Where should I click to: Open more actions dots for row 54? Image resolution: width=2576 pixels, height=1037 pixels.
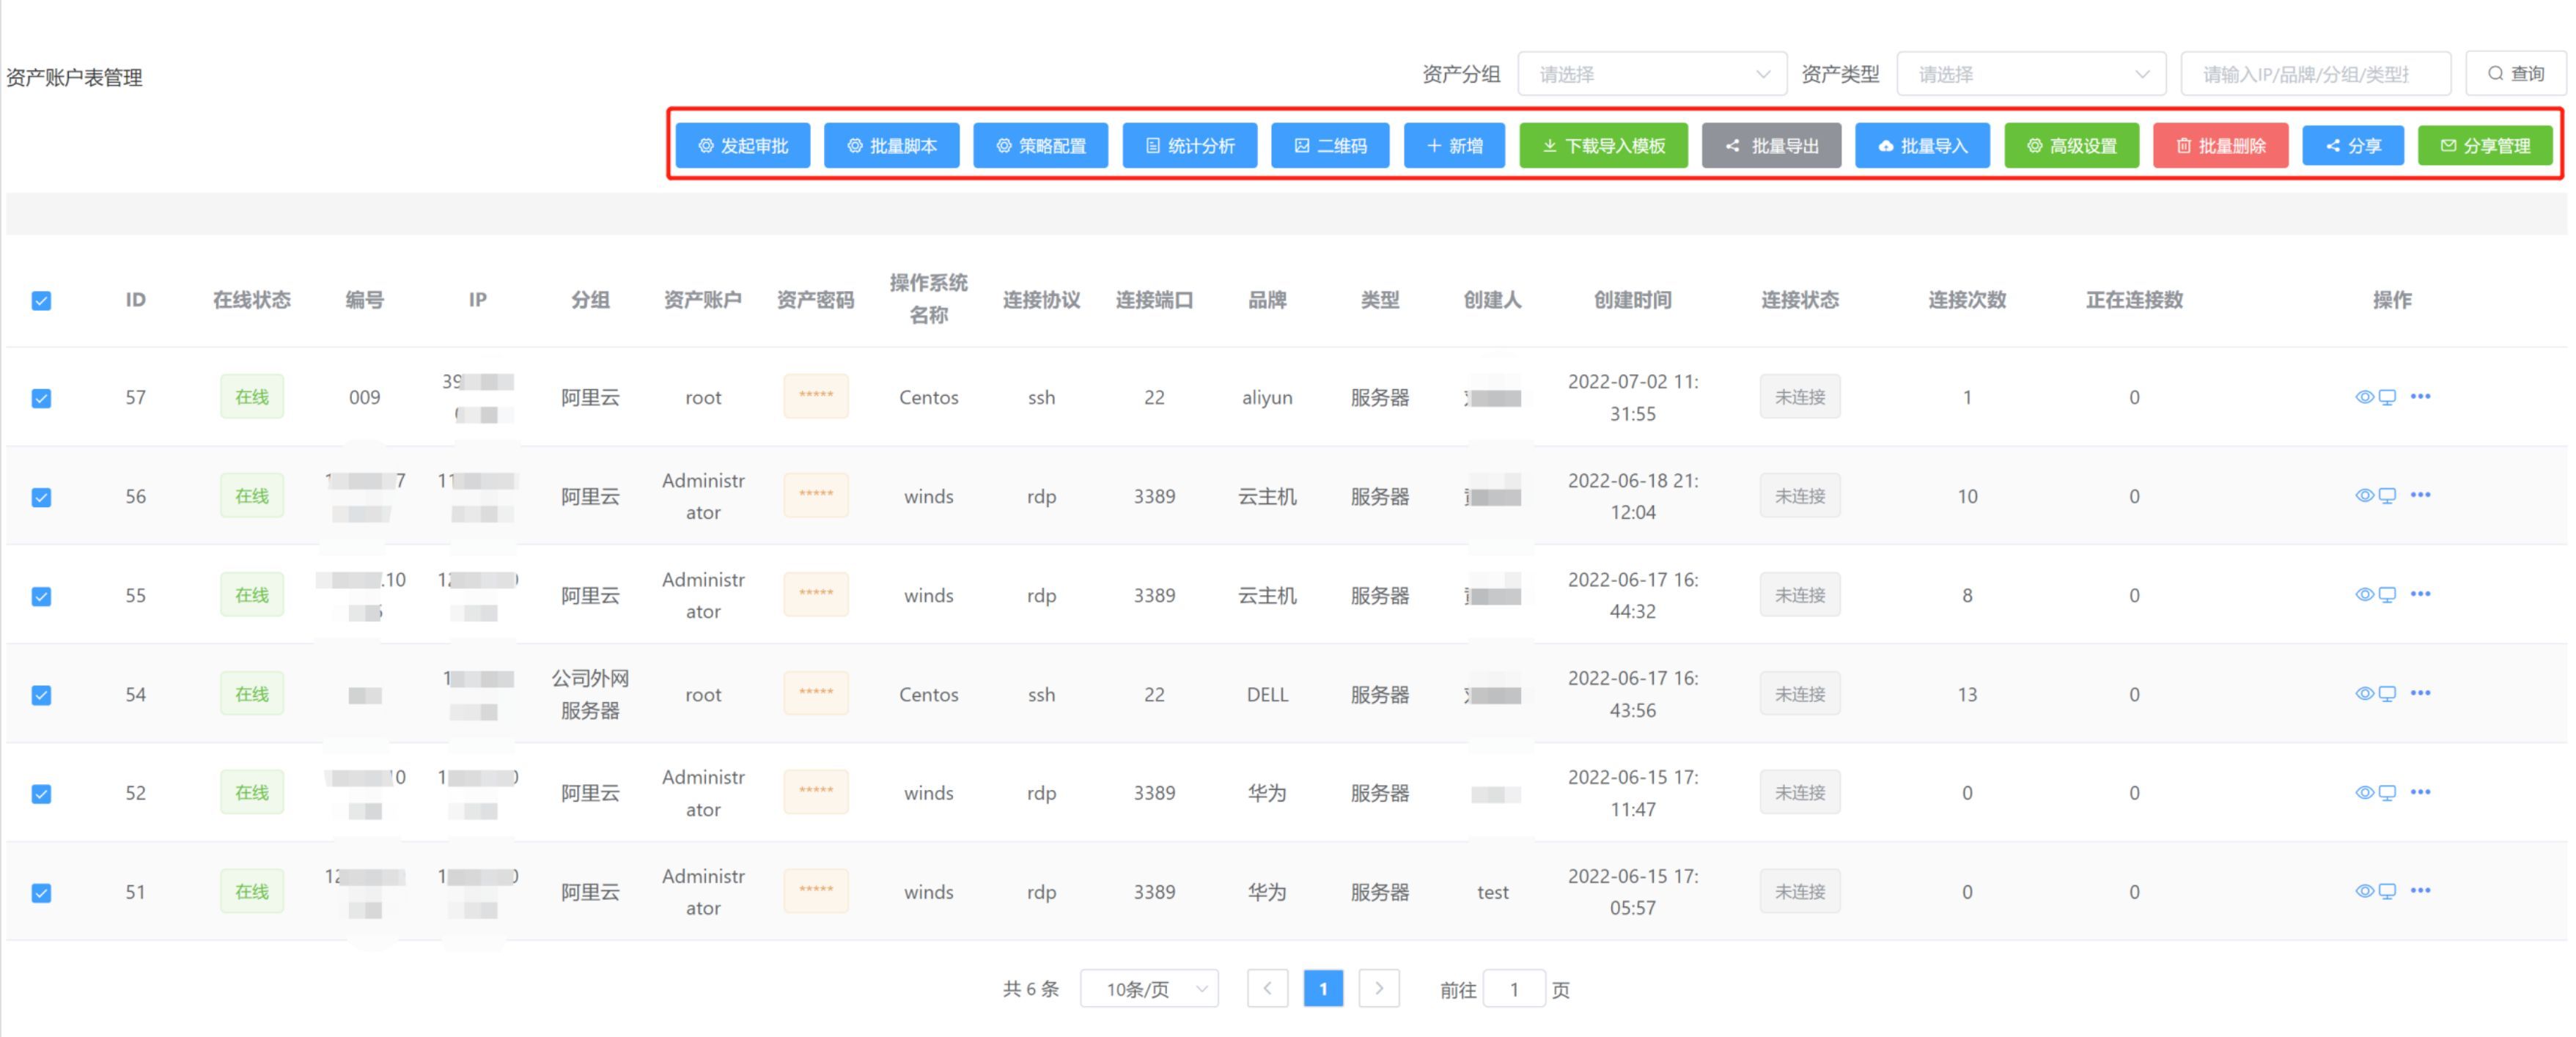click(2420, 692)
